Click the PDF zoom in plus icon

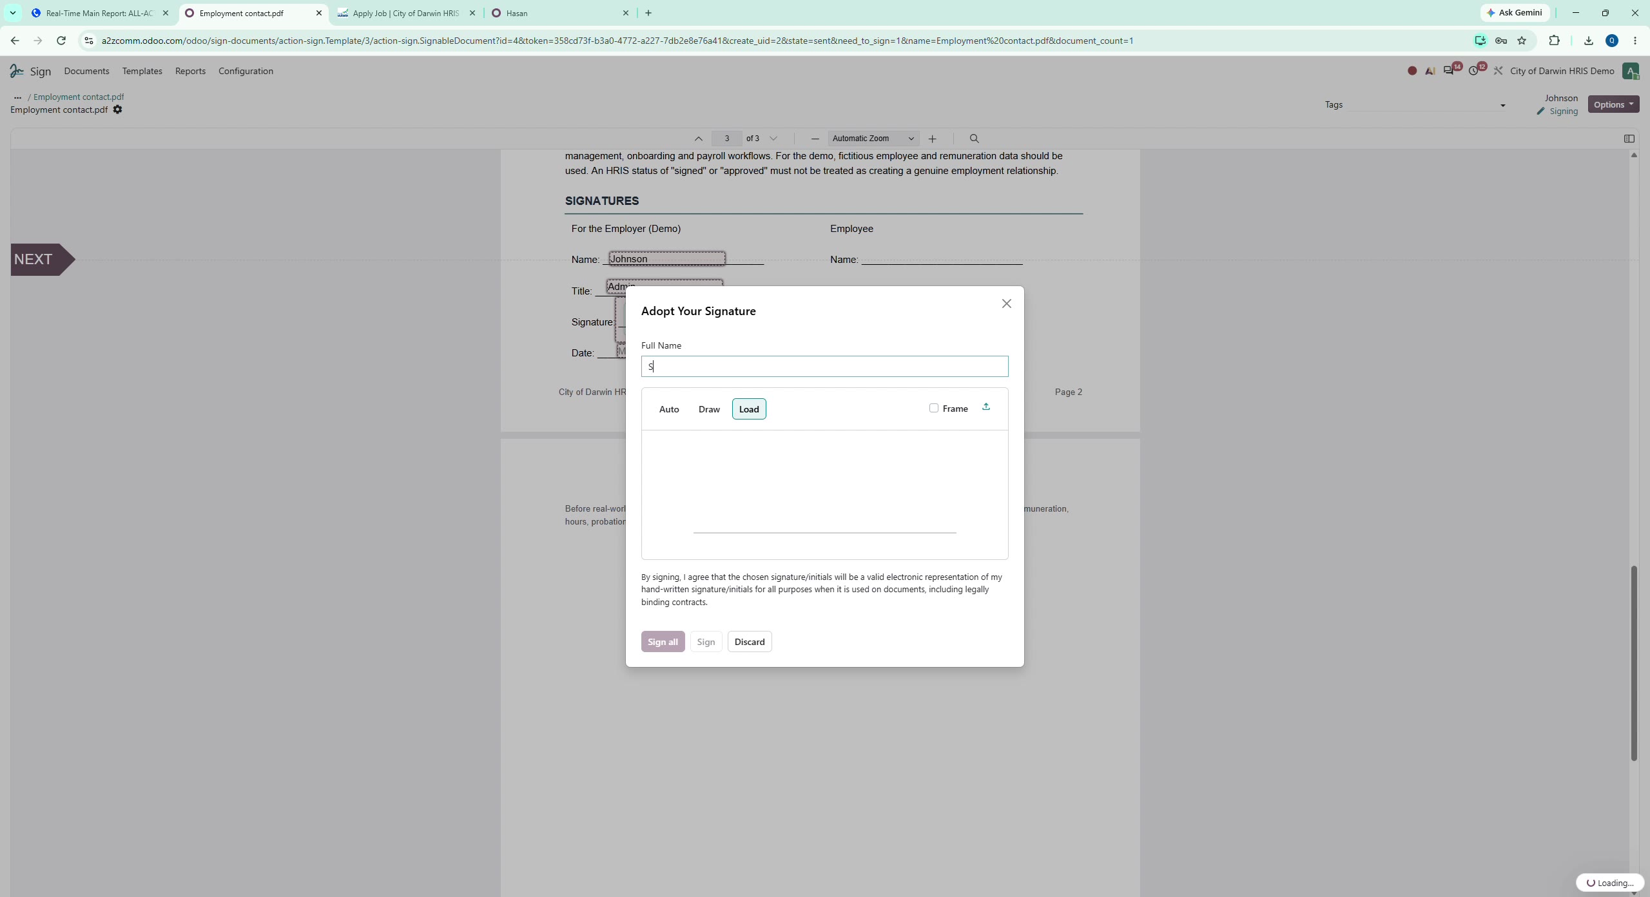932,139
